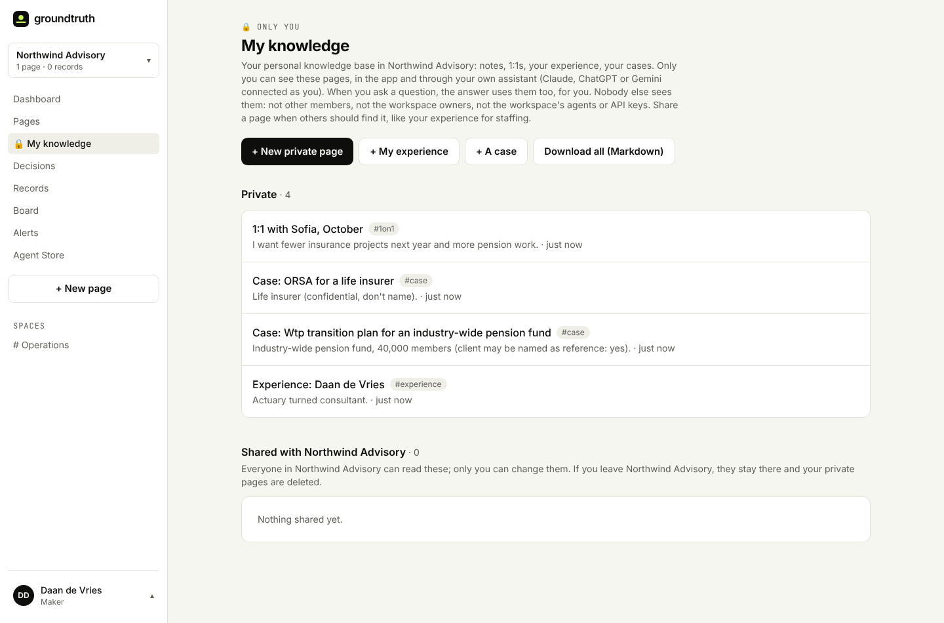Click the + My experience button
The width and height of the screenshot is (944, 623).
(x=409, y=151)
